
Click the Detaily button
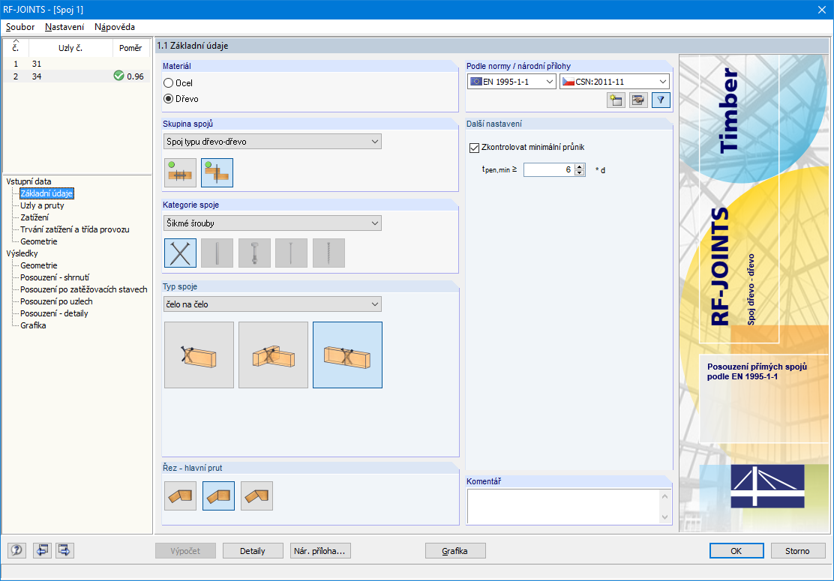click(253, 551)
